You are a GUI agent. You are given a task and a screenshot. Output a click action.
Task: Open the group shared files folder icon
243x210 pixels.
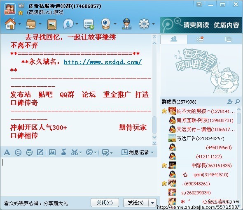(x=31, y=24)
